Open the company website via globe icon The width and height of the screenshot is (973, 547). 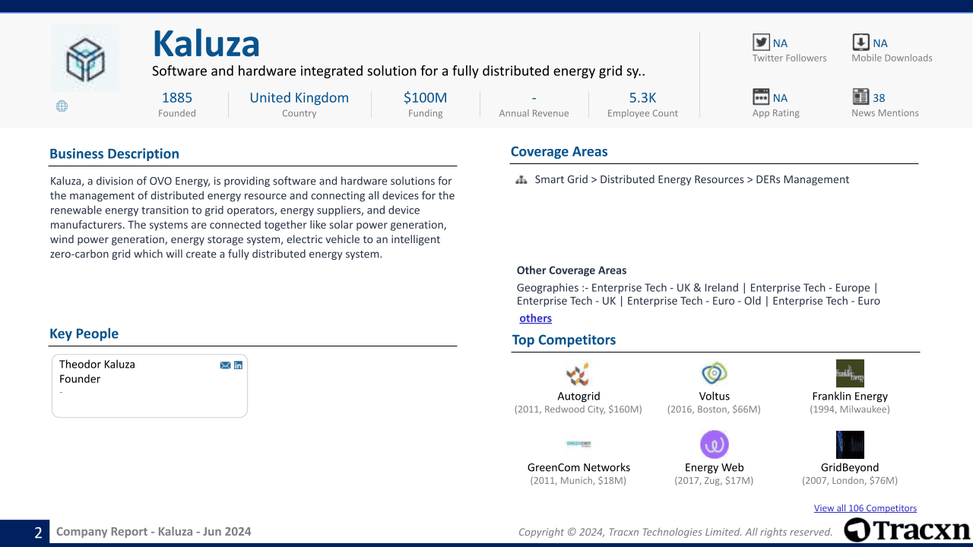coord(62,106)
